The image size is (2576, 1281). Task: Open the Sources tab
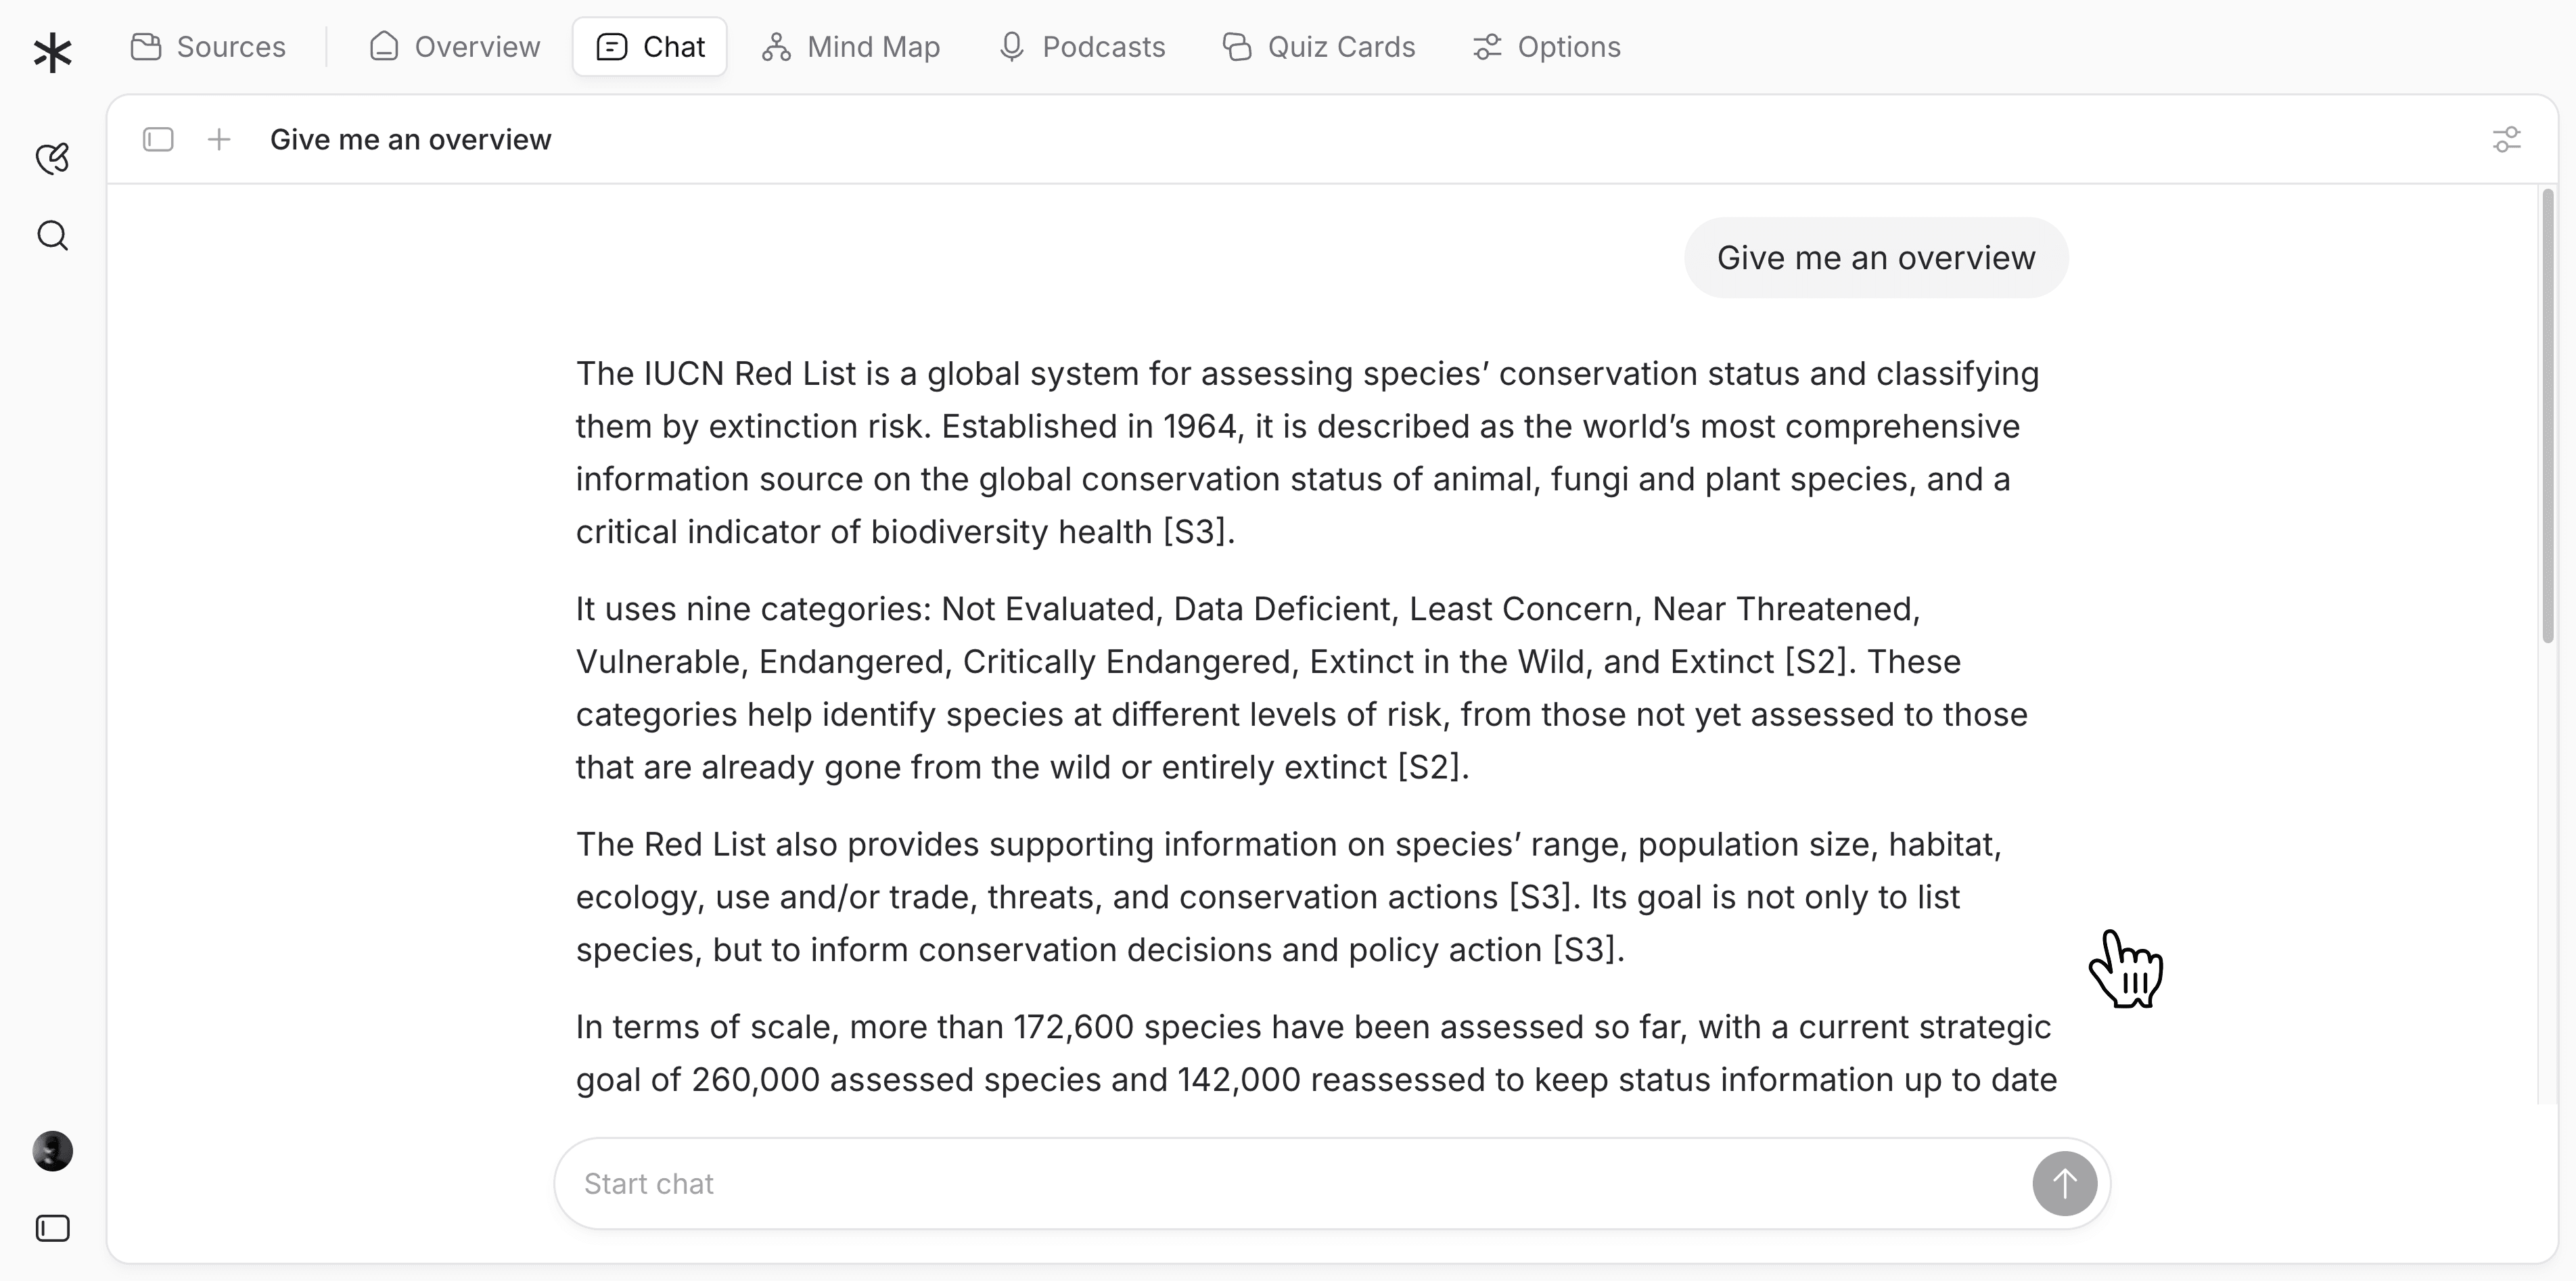pos(208,47)
